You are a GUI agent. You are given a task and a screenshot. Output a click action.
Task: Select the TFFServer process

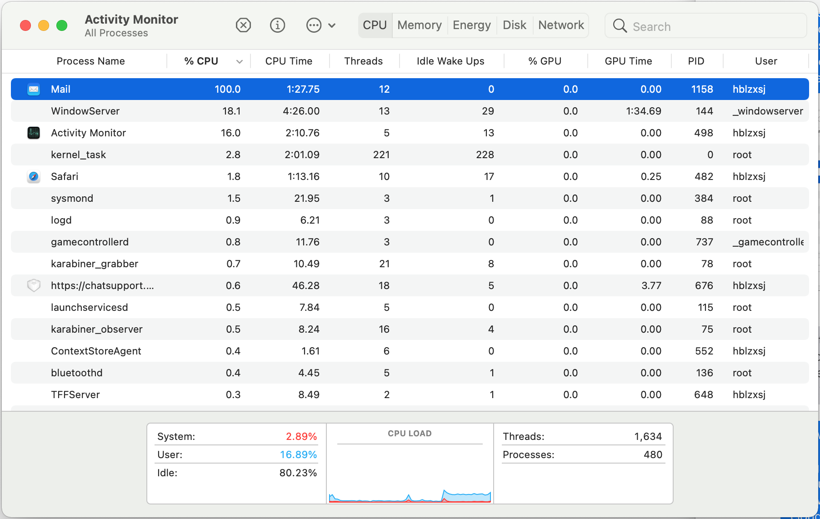[x=75, y=394]
